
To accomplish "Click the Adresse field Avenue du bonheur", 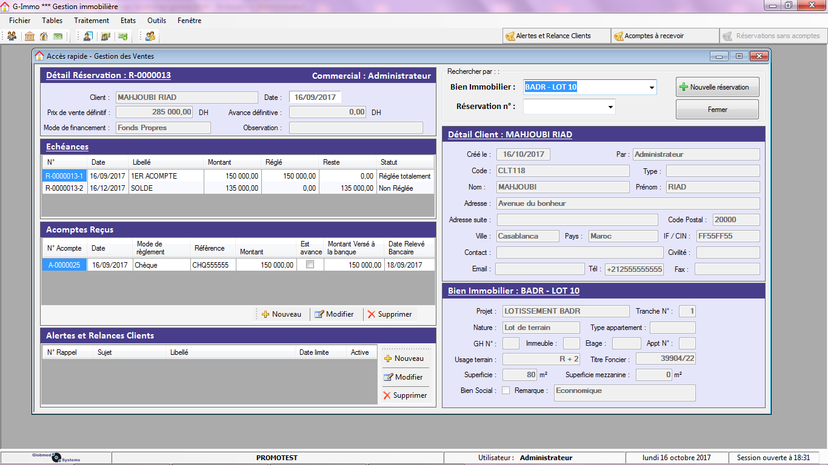I will pos(628,203).
